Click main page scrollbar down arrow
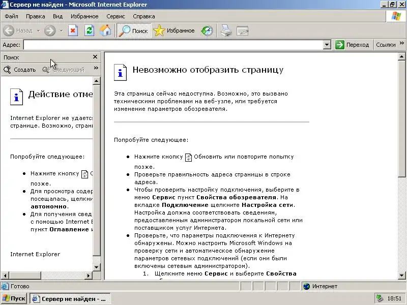Image resolution: width=407 pixels, height=305 pixels. (402, 276)
